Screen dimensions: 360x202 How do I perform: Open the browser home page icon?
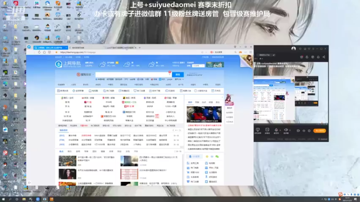point(44,52)
